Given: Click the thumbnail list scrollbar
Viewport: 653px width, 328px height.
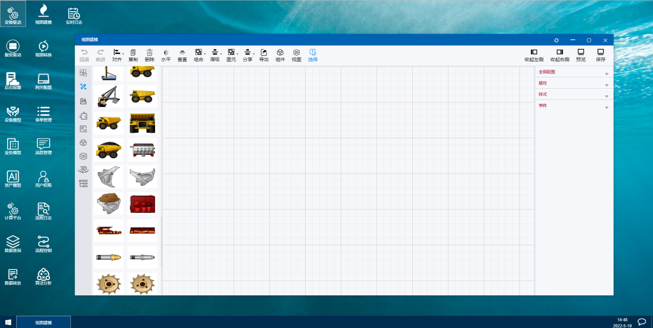Looking at the screenshot, I should pos(161,242).
